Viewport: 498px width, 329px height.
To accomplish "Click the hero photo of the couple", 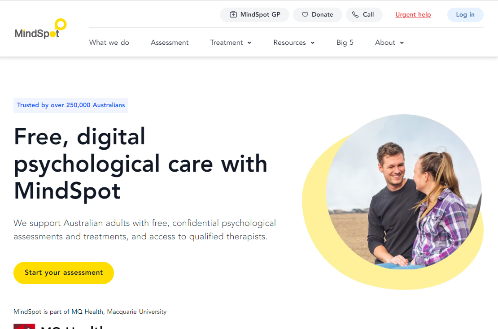I will pos(404,192).
